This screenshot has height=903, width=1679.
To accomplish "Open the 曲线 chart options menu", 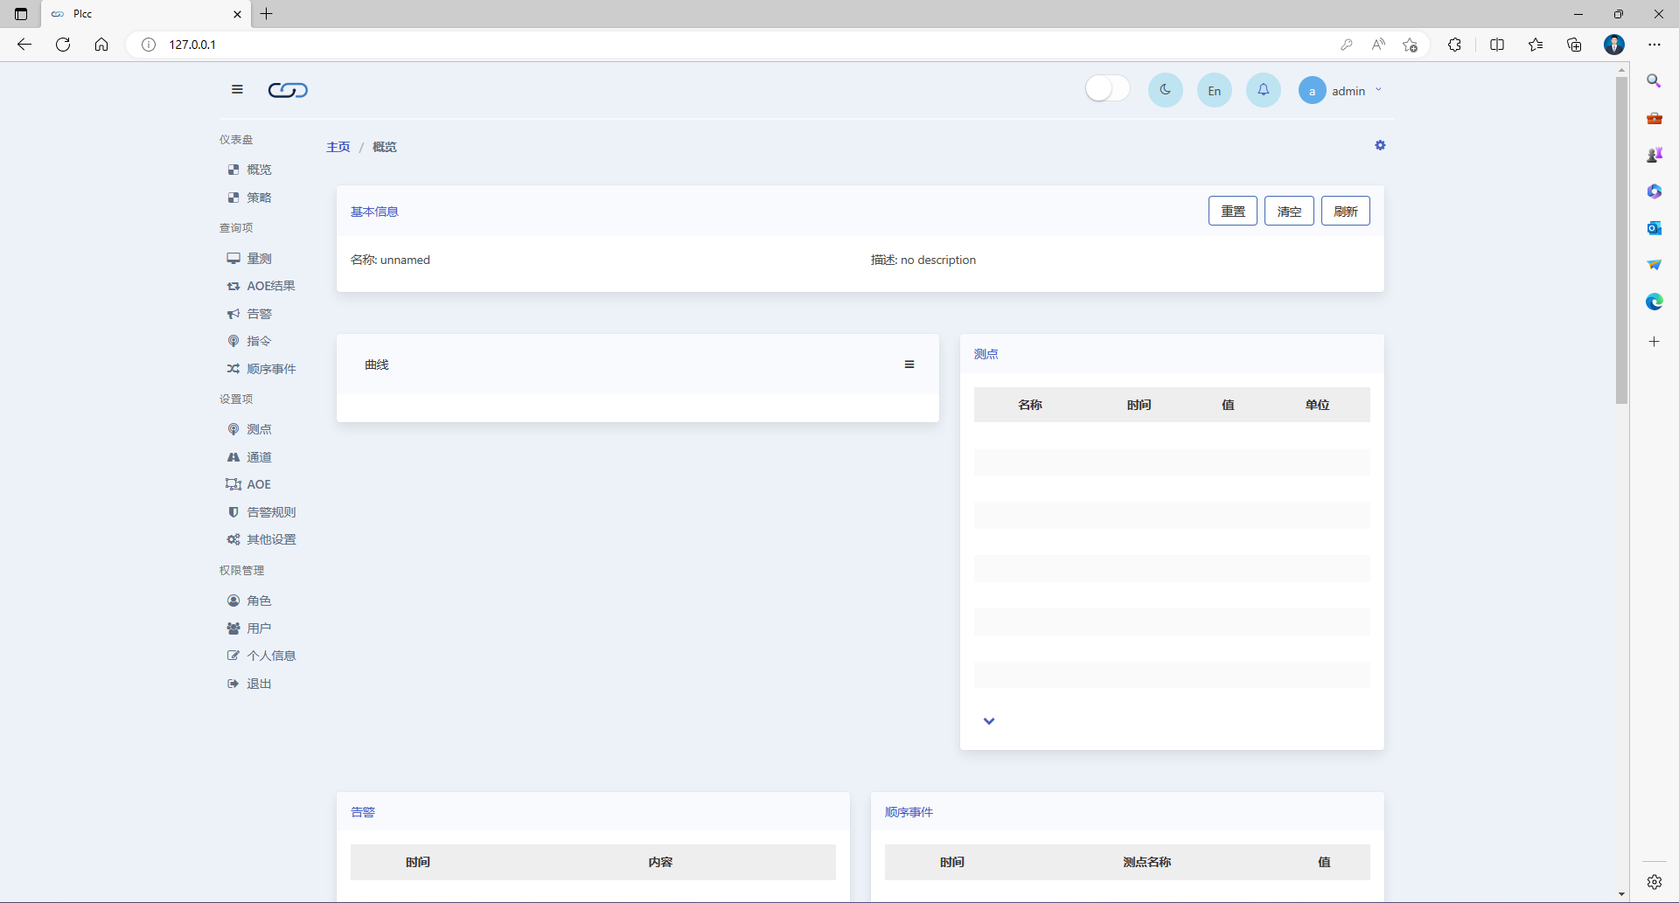I will 909,365.
